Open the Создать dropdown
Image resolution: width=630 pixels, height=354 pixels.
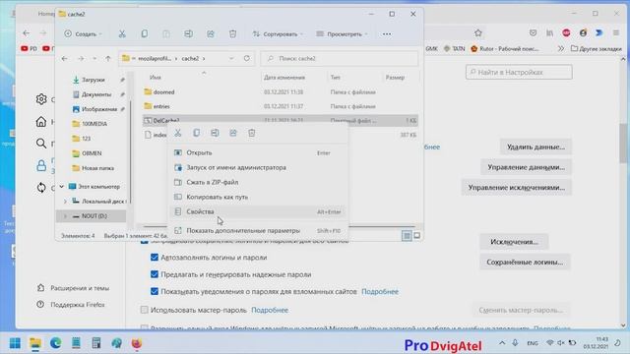click(x=83, y=34)
